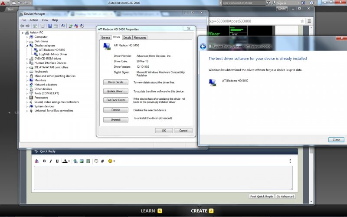Open the browser hamburger menu
The width and height of the screenshot is (347, 217).
pyautogui.click(x=309, y=21)
